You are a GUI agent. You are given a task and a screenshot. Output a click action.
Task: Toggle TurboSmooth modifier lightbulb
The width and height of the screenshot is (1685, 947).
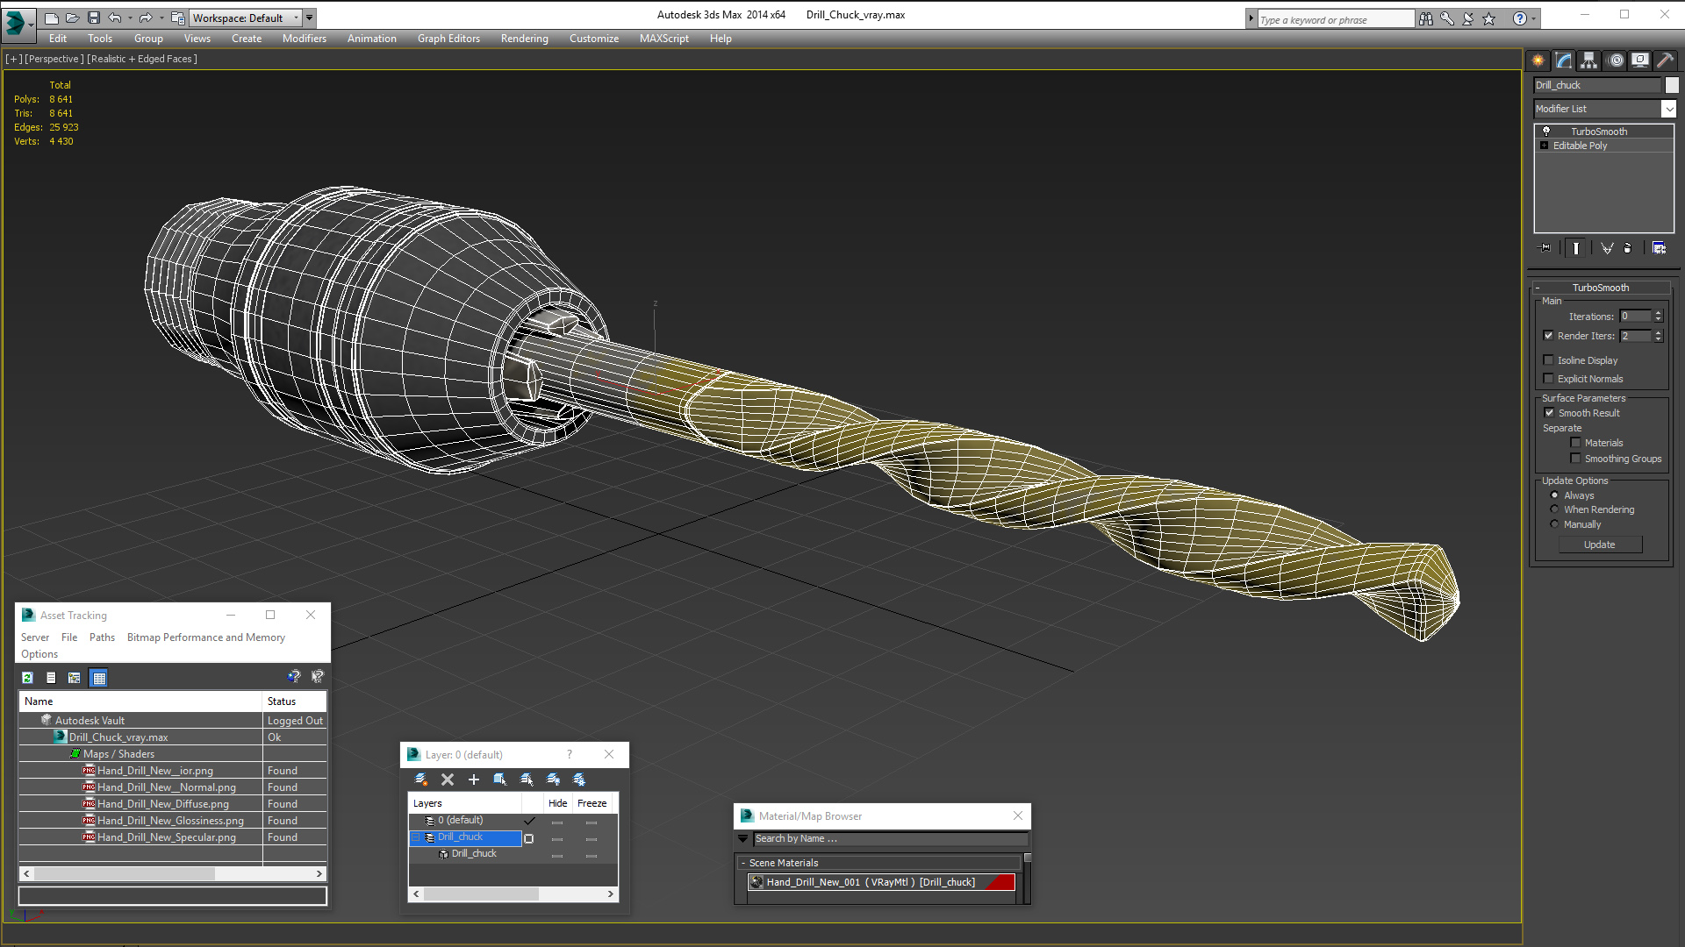pos(1546,132)
